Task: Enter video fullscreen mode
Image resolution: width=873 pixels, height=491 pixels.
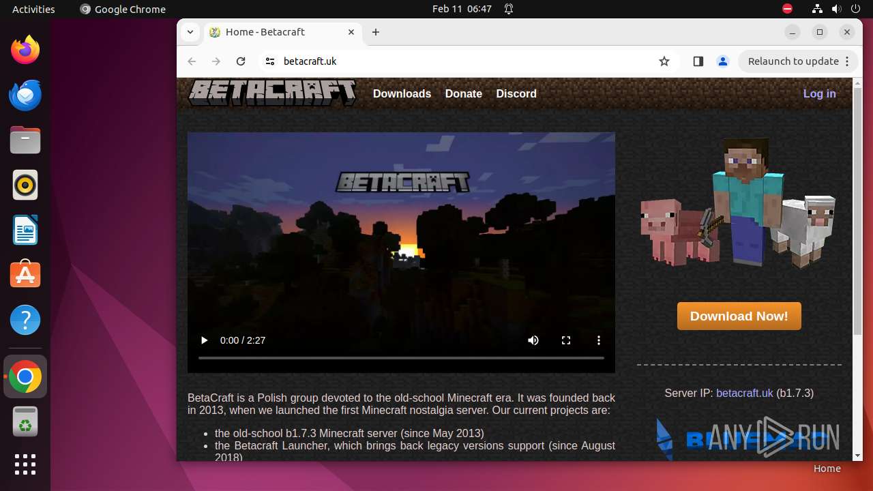Action: pos(566,340)
